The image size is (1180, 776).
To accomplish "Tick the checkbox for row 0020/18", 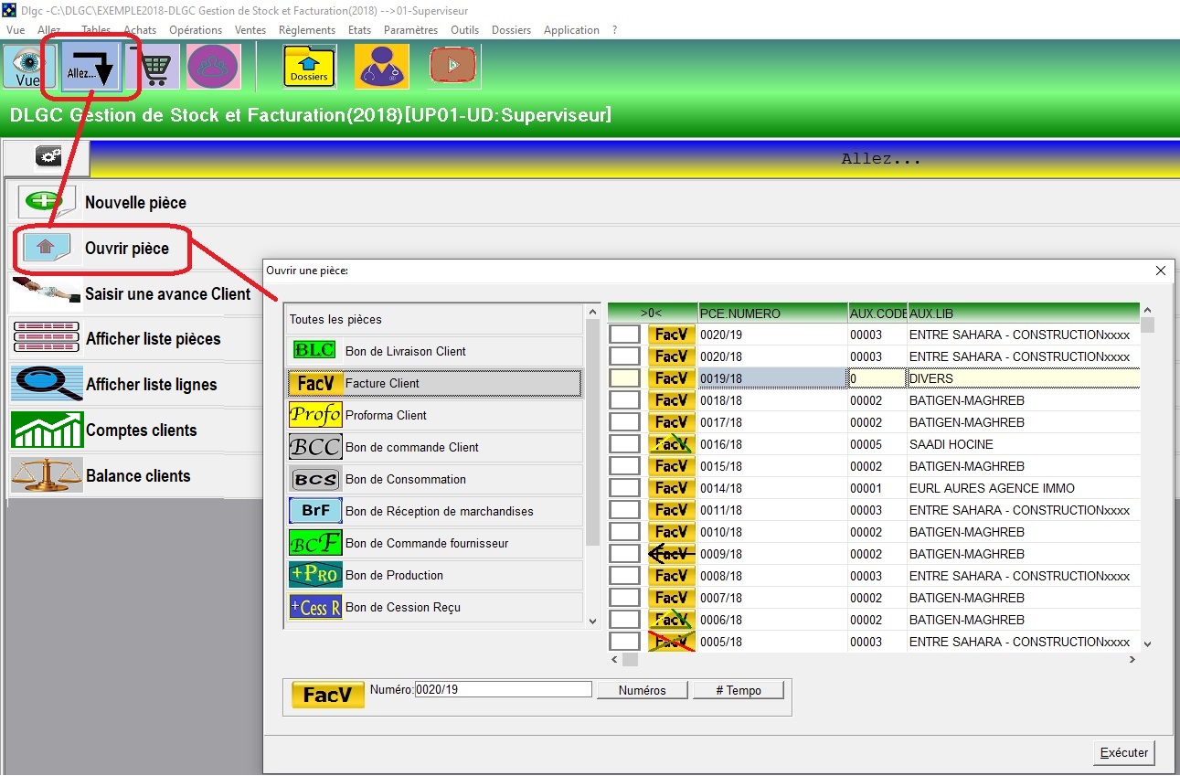I will 625,356.
